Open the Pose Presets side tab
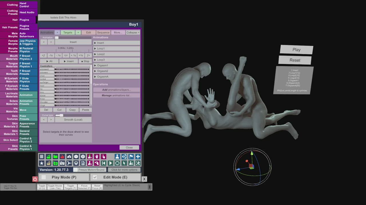This screenshot has width=366, height=205. [x=28, y=118]
